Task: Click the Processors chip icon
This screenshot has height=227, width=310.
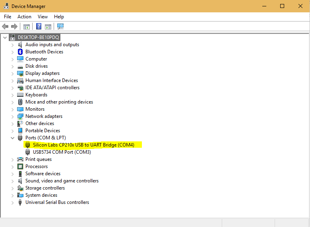Action: (20, 166)
